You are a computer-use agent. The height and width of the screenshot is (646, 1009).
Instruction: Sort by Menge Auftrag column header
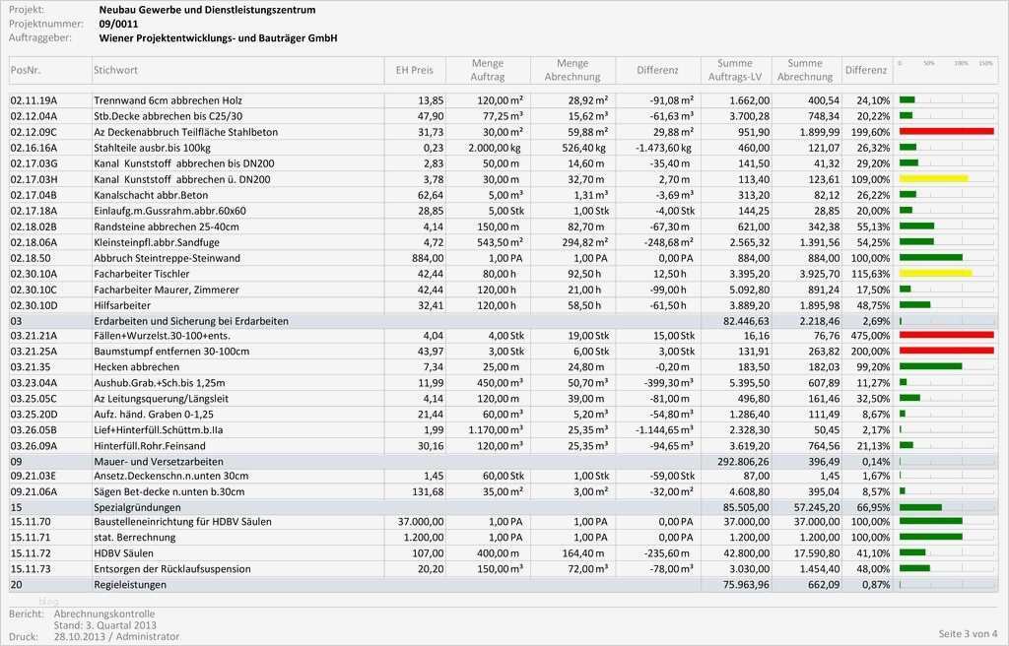pyautogui.click(x=487, y=70)
